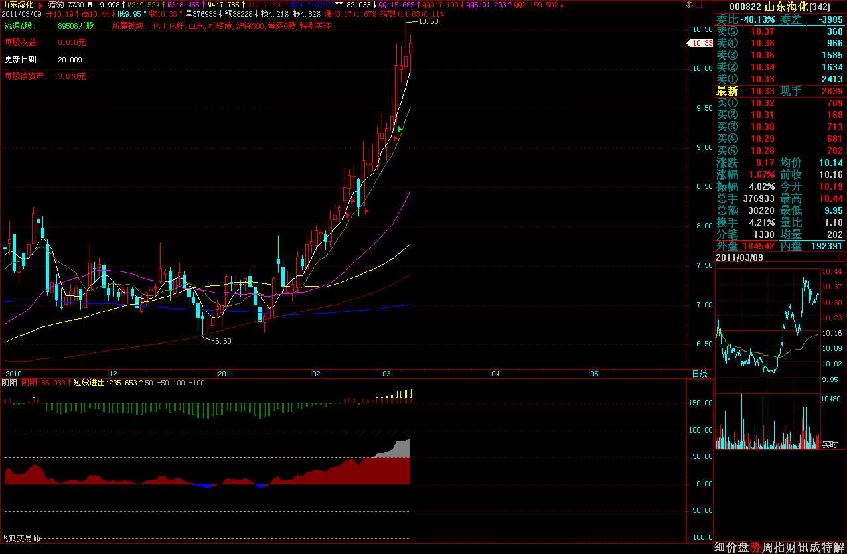The width and height of the screenshot is (847, 554).
Task: Click the 买⑤ 10.28 bid row
Action: 780,151
